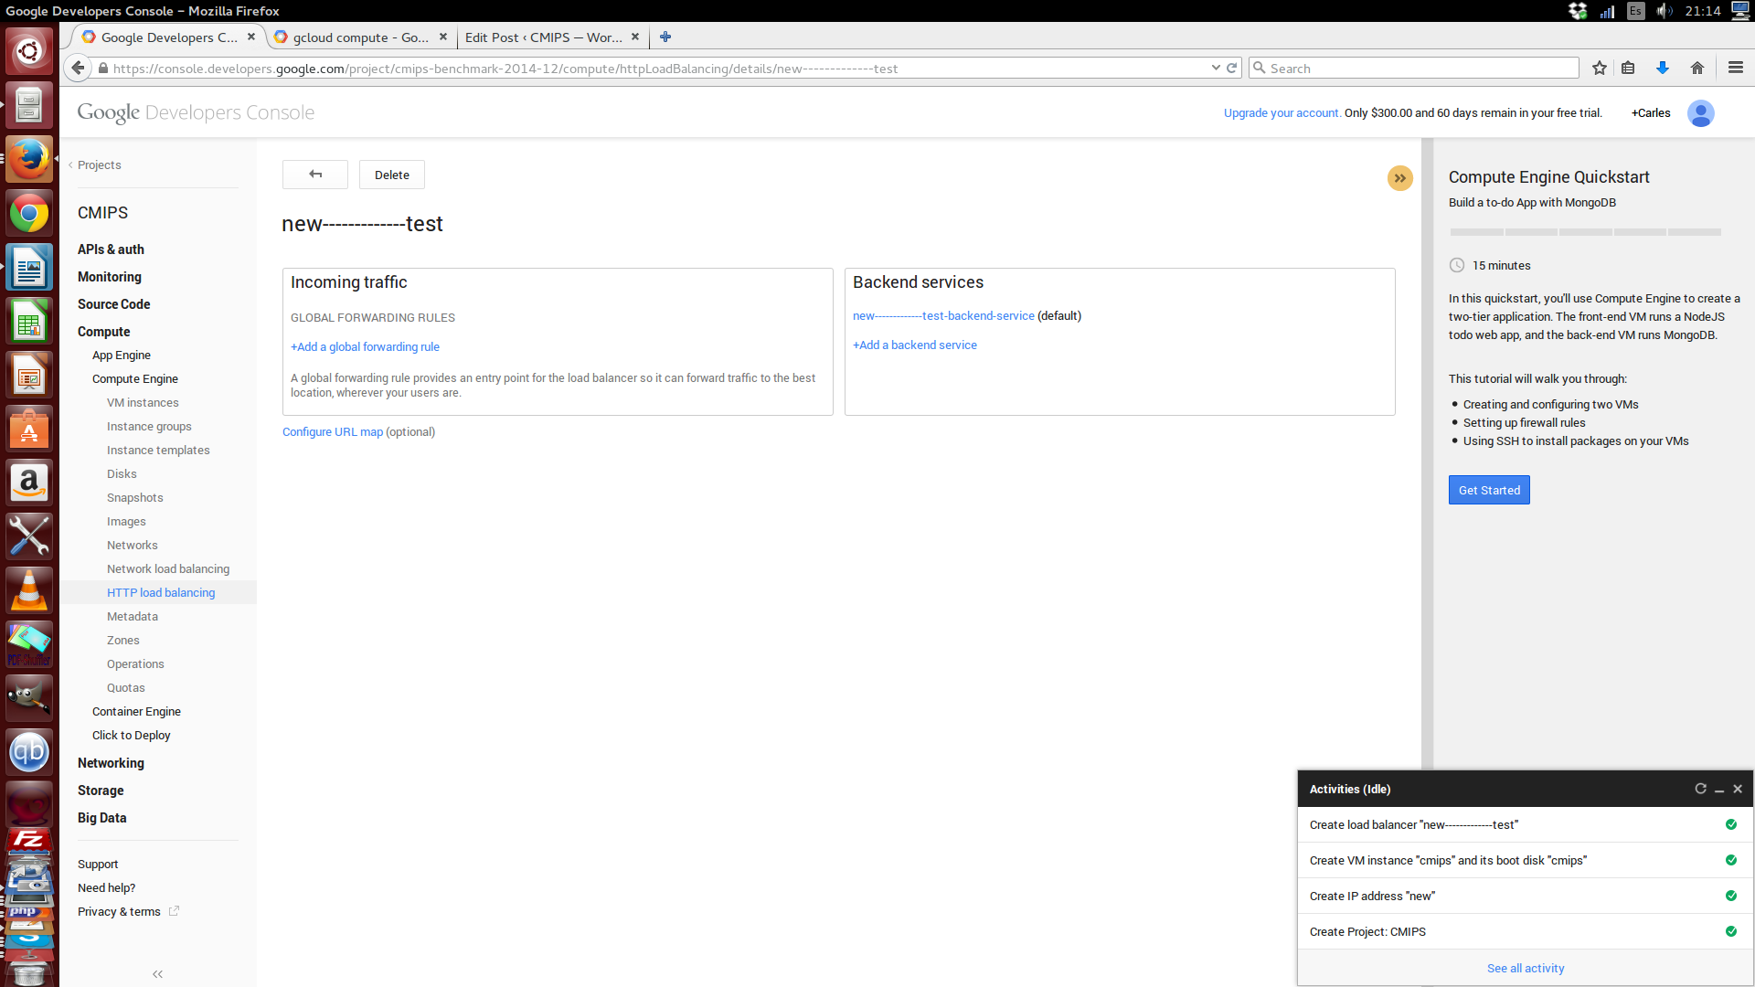Open a new tab with plus icon
This screenshot has width=1755, height=987.
click(665, 37)
